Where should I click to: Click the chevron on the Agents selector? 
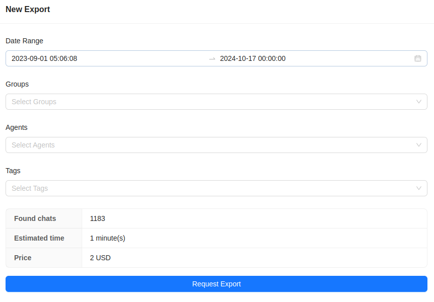coord(419,145)
